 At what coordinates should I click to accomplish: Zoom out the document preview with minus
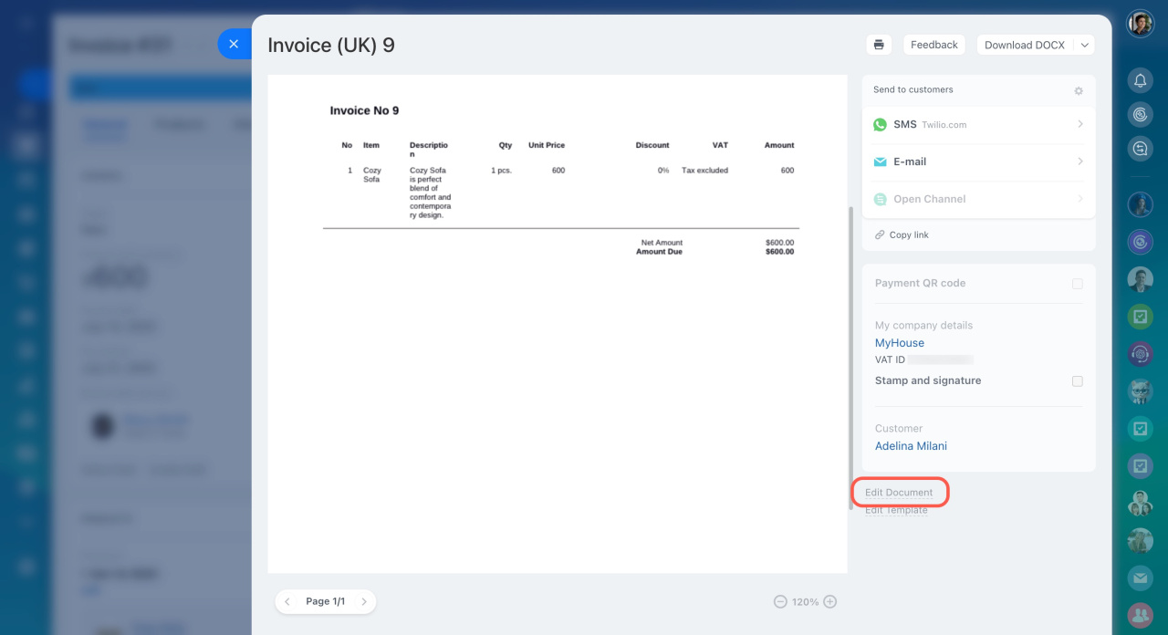click(x=780, y=602)
